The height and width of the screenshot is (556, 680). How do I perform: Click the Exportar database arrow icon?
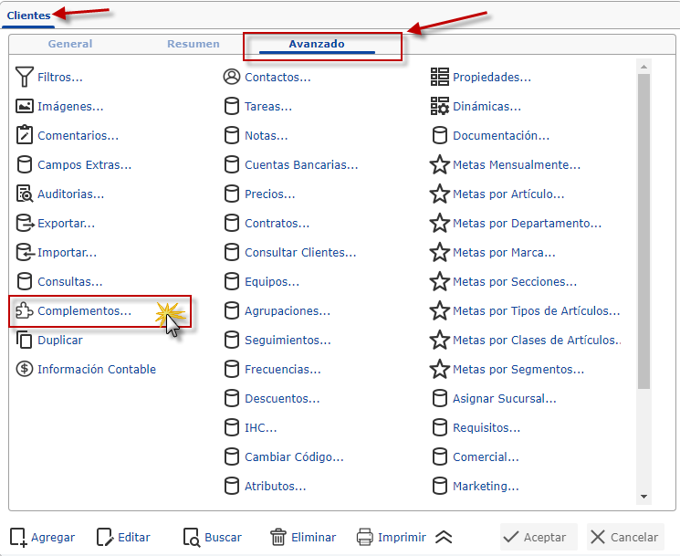tap(25, 223)
